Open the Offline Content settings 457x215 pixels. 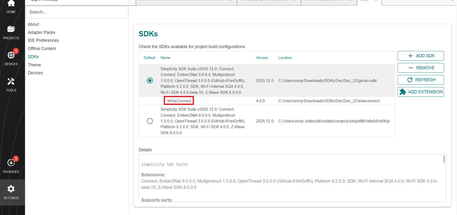pyautogui.click(x=42, y=48)
